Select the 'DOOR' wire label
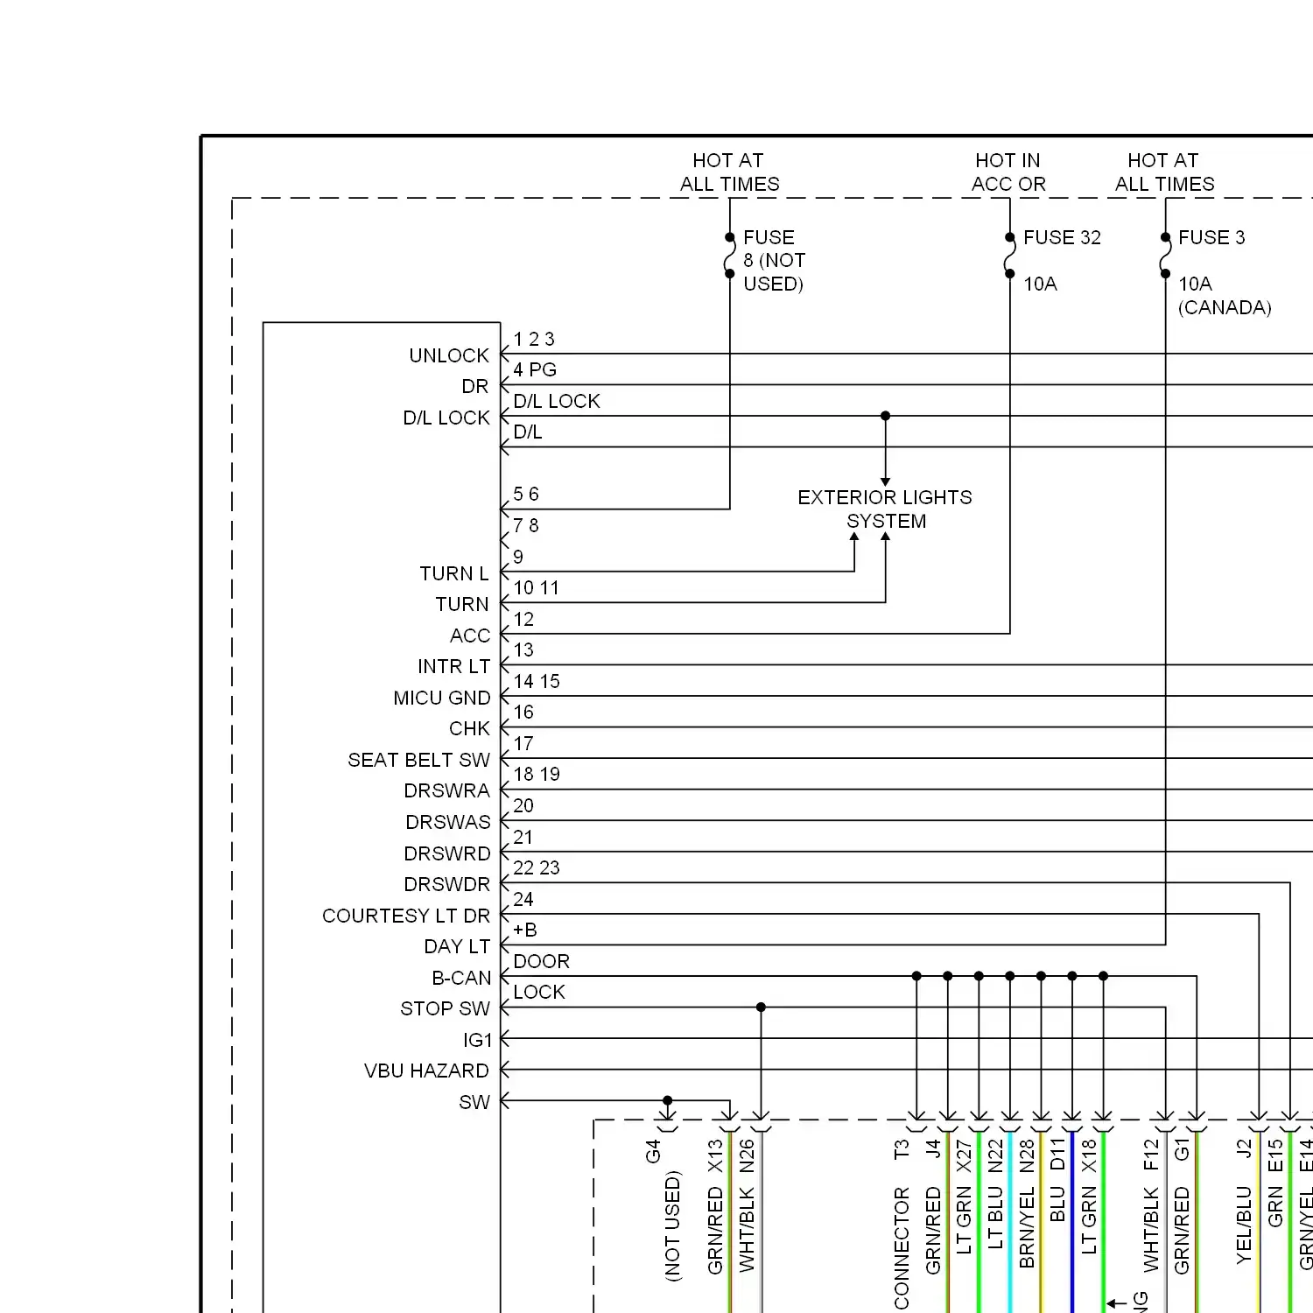Viewport: 1313px width, 1313px height. (542, 961)
